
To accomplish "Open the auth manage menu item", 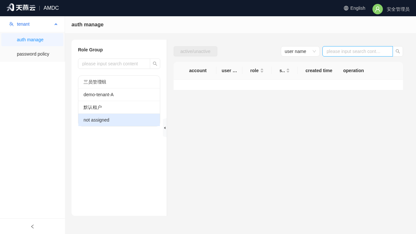I will pos(32,40).
